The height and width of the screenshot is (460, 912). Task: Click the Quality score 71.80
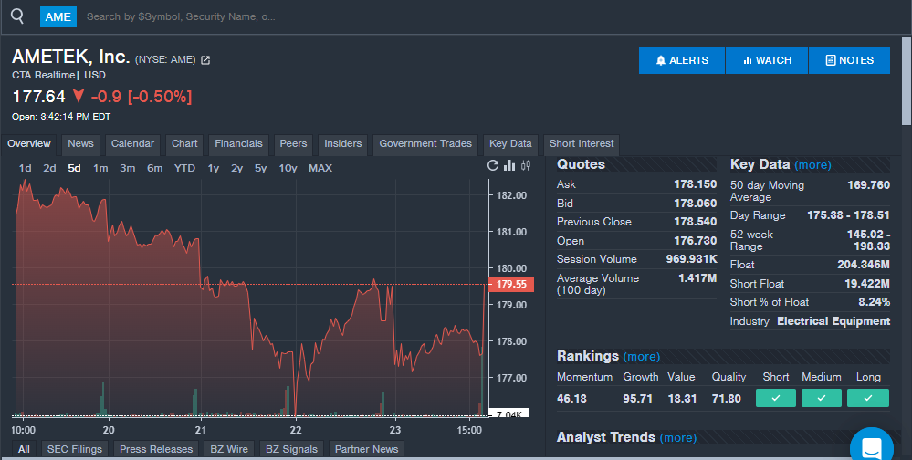(727, 398)
